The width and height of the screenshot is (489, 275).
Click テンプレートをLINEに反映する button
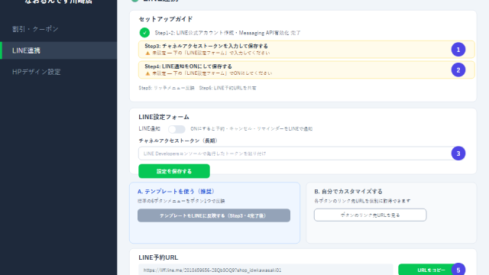pyautogui.click(x=214, y=215)
